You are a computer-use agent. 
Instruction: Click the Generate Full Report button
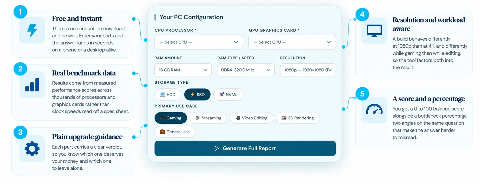point(245,148)
